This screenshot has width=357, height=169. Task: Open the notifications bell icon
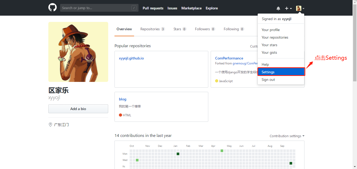pyautogui.click(x=278, y=8)
